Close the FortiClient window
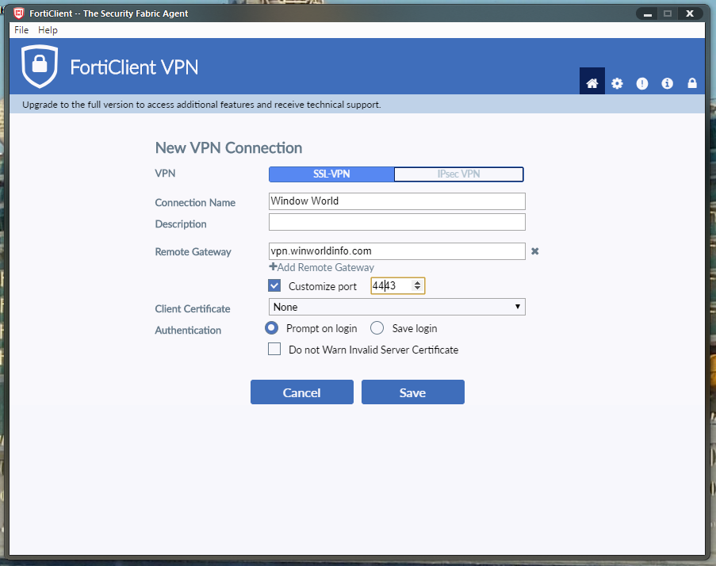 (690, 13)
